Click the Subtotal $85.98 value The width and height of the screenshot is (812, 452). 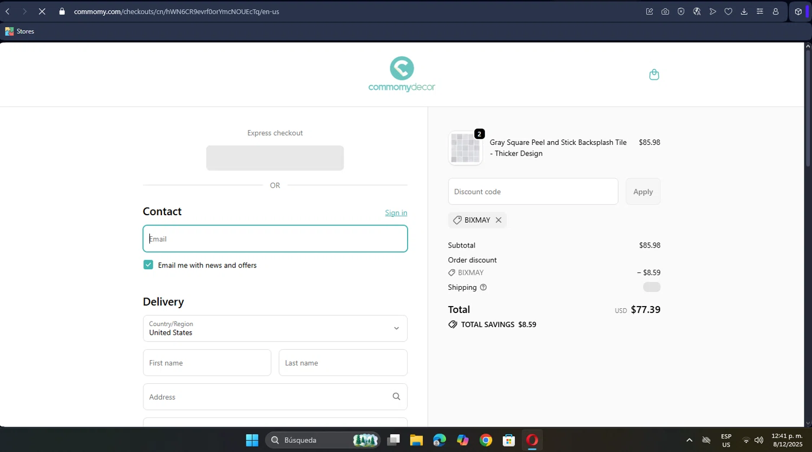tap(650, 245)
